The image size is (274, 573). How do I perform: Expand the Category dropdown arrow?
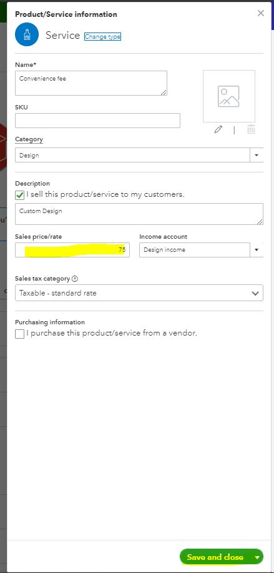[257, 156]
